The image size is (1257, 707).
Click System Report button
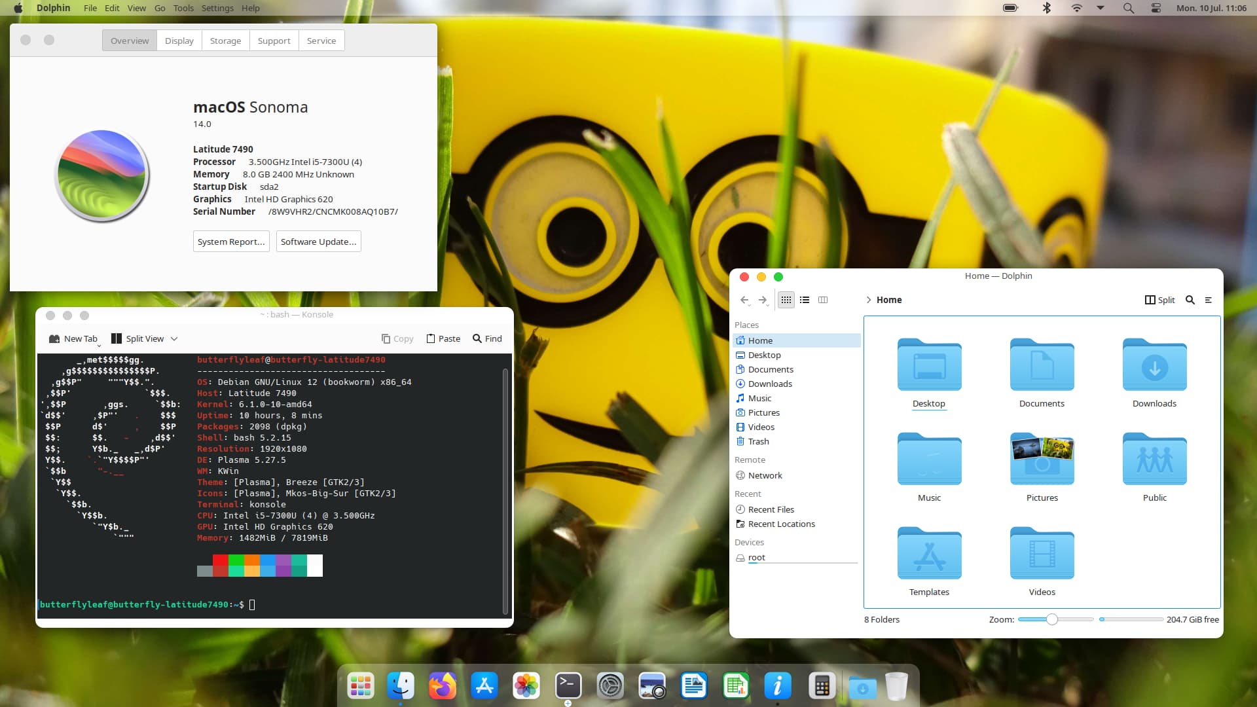pos(231,242)
